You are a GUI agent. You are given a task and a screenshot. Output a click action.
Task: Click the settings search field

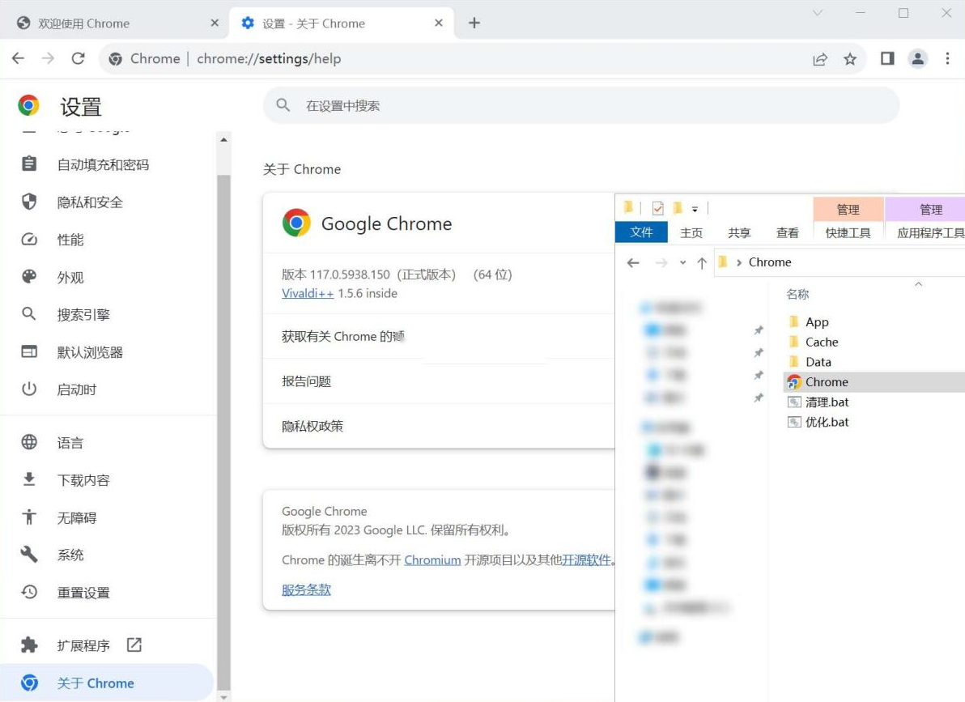tap(580, 105)
